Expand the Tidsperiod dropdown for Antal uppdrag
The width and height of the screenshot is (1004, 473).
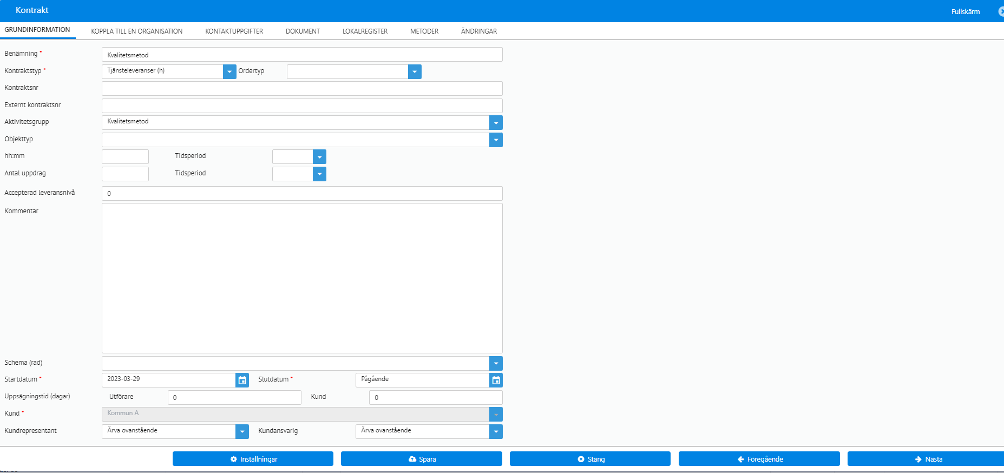point(319,174)
